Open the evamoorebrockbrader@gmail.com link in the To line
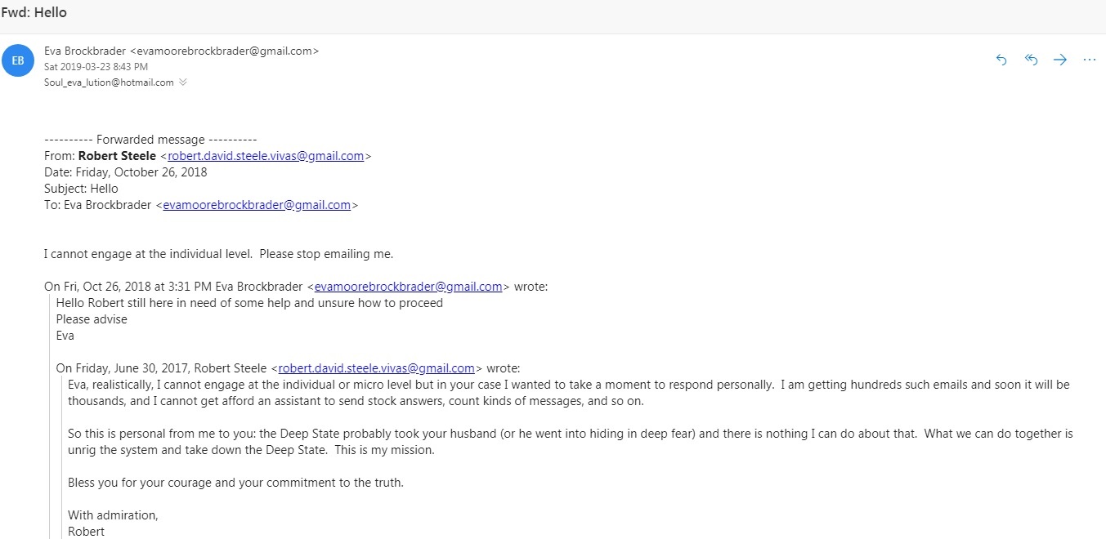 pos(257,205)
